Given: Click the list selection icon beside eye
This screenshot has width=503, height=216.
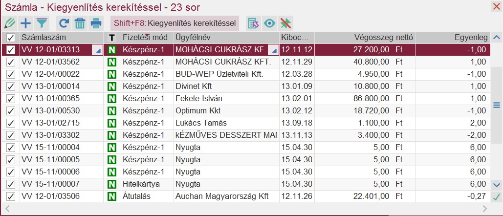Looking at the screenshot, I should click(x=253, y=23).
